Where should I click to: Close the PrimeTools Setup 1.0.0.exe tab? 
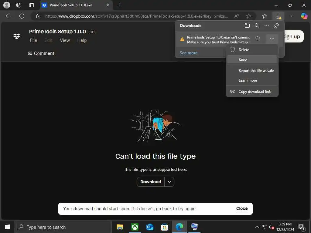click(108, 5)
